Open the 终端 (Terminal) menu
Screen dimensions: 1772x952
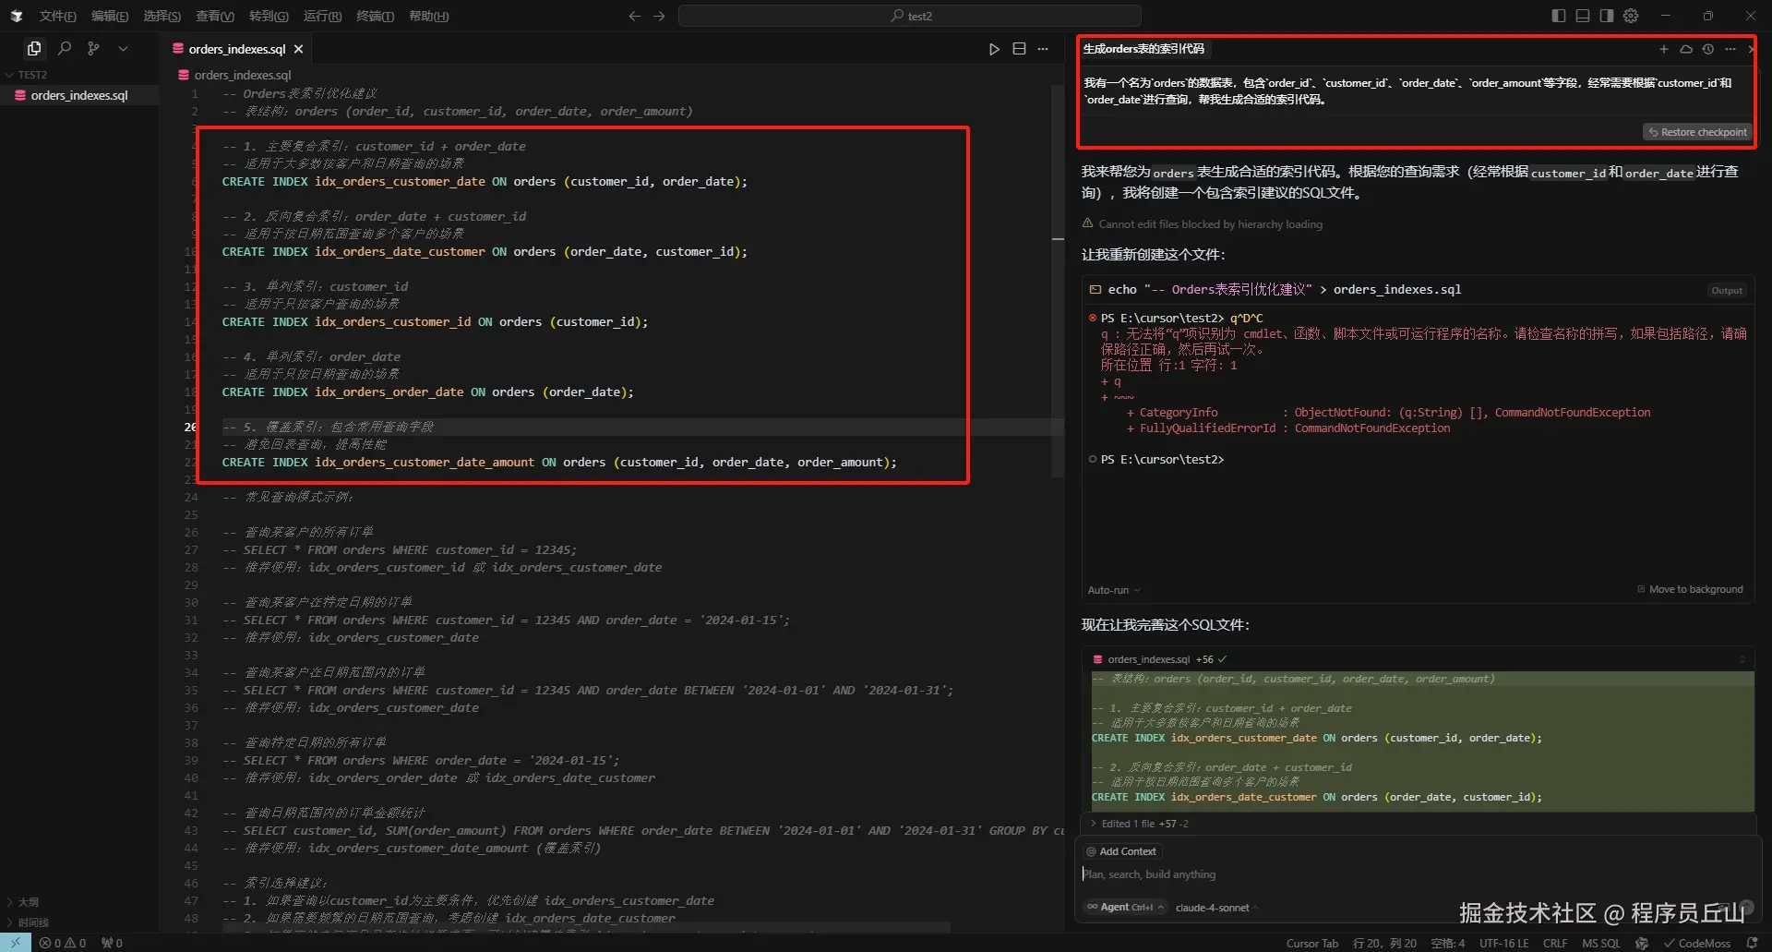tap(375, 16)
